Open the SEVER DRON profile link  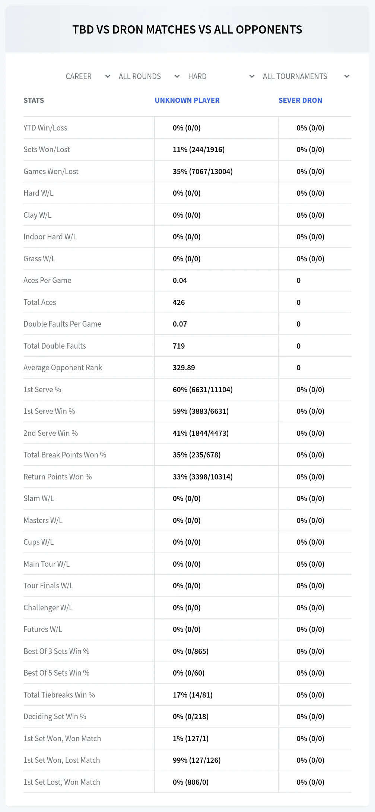[x=300, y=100]
